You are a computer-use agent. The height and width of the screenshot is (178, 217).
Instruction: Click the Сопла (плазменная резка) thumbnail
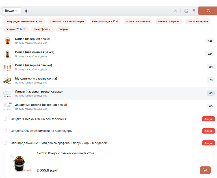(x=7, y=54)
